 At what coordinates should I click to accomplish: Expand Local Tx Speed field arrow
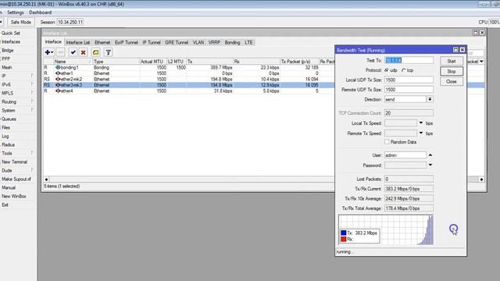(421, 123)
